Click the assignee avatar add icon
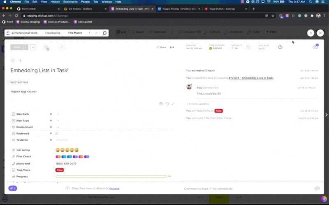 (x=46, y=48)
